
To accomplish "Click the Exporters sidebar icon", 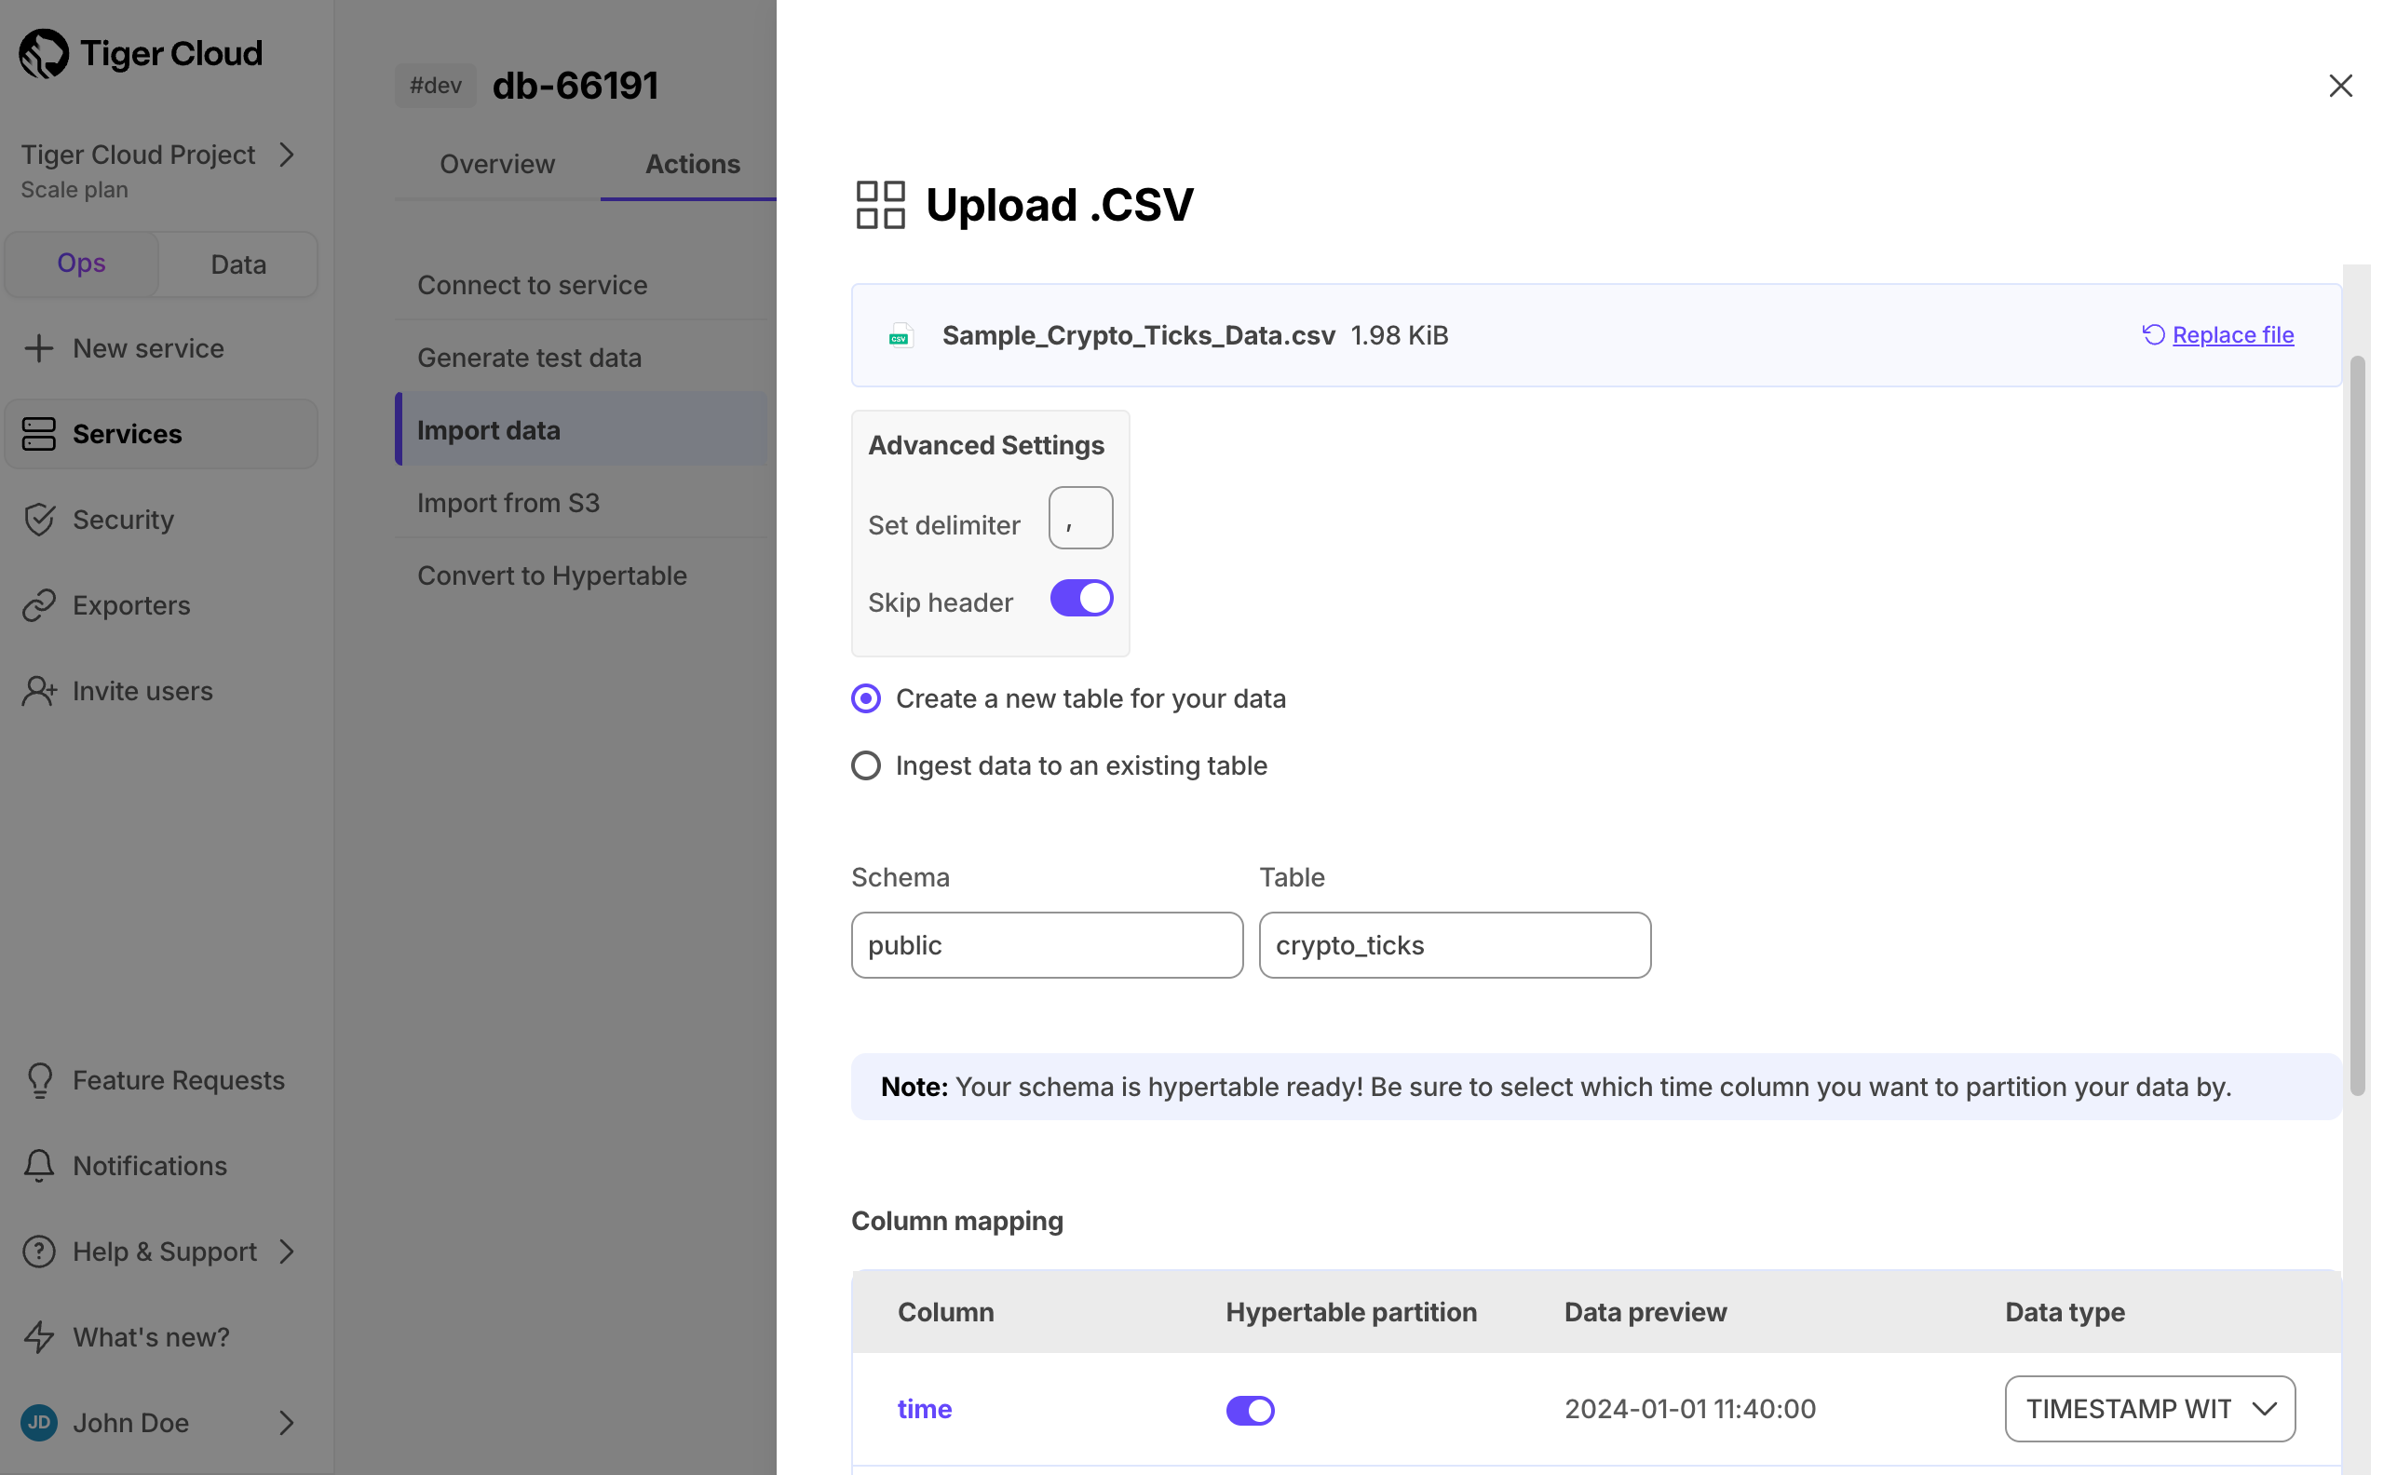I will pyautogui.click(x=39, y=605).
